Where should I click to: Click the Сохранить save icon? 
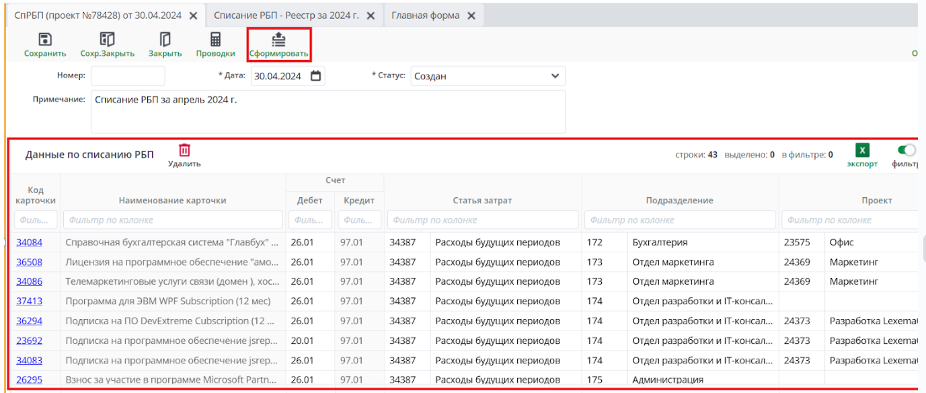pos(45,40)
